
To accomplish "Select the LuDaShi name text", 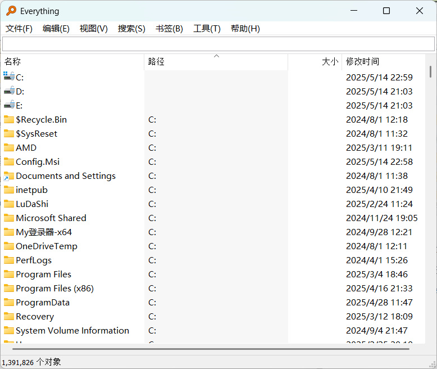I will coord(32,204).
